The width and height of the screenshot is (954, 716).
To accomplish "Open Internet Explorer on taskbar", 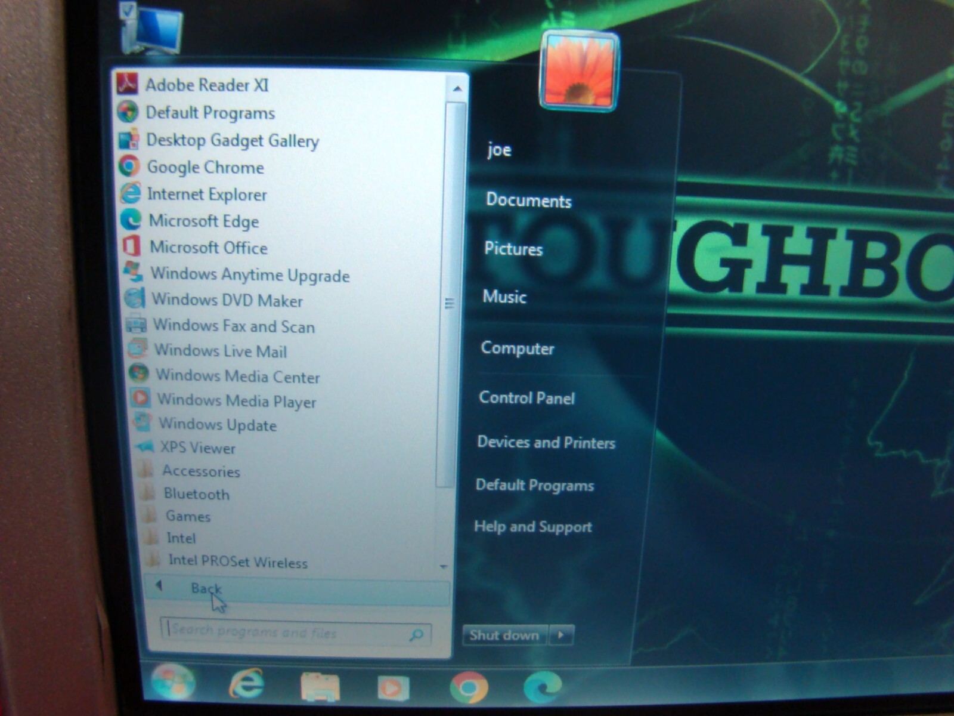I will (x=246, y=684).
